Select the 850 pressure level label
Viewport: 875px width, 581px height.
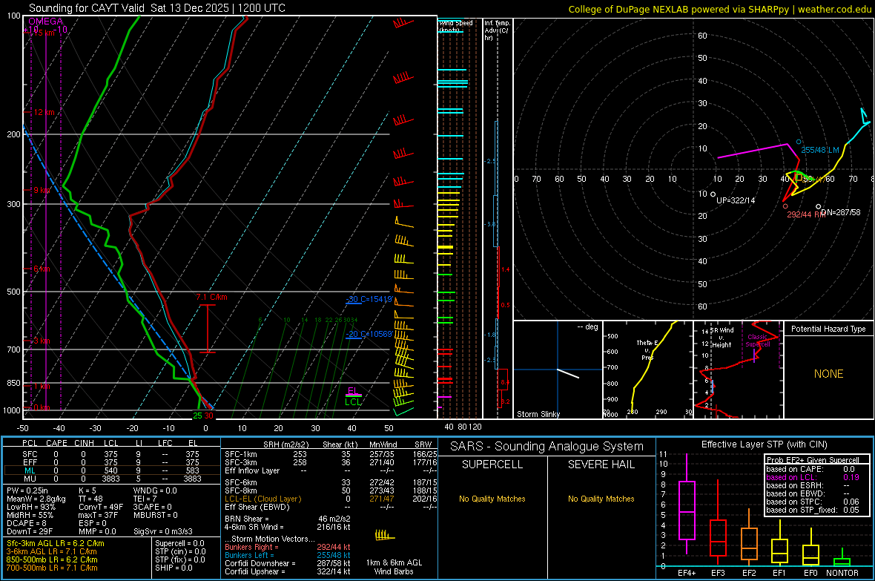click(x=13, y=383)
